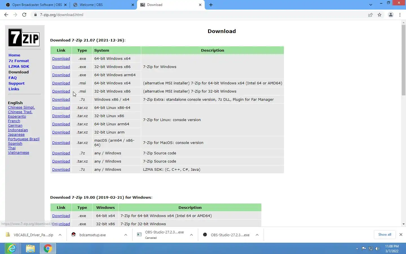Switch language to French
Image resolution: width=406 pixels, height=254 pixels.
(14, 121)
